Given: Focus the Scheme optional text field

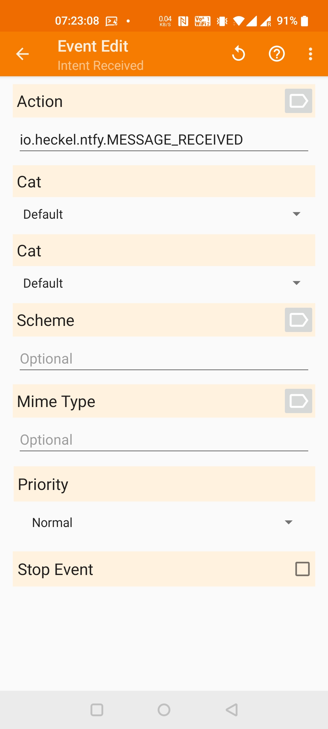Looking at the screenshot, I should (163, 359).
